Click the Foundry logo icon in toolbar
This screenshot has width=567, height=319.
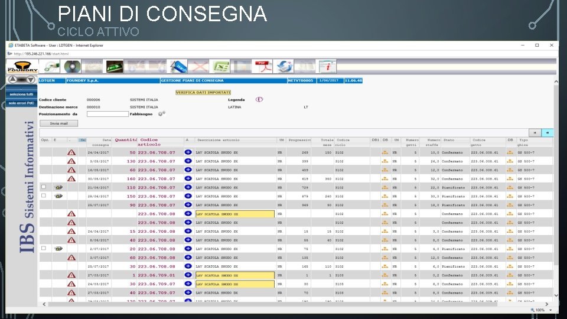click(x=22, y=67)
